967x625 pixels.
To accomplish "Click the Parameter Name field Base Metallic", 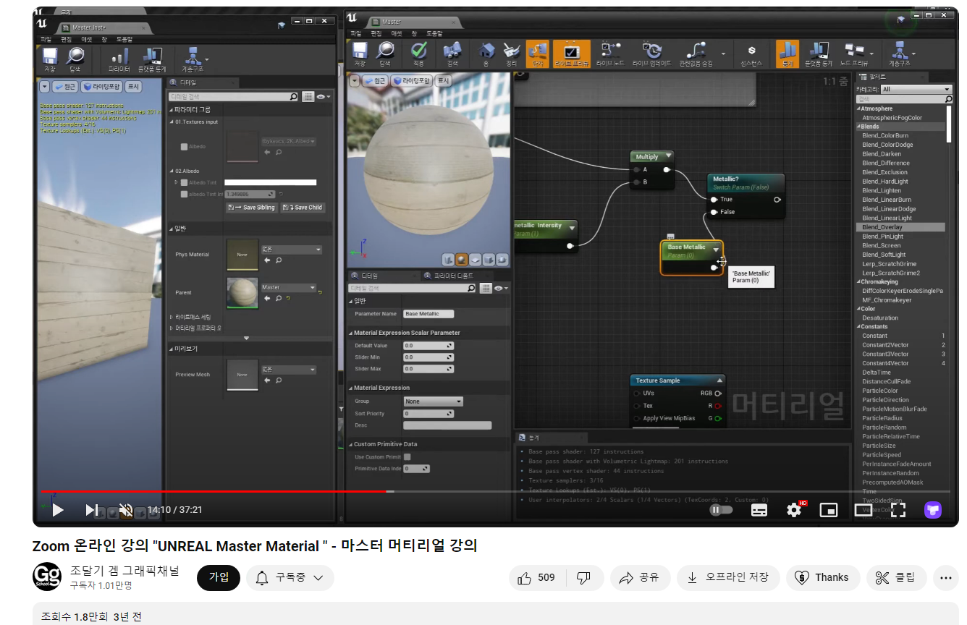I will tap(428, 314).
